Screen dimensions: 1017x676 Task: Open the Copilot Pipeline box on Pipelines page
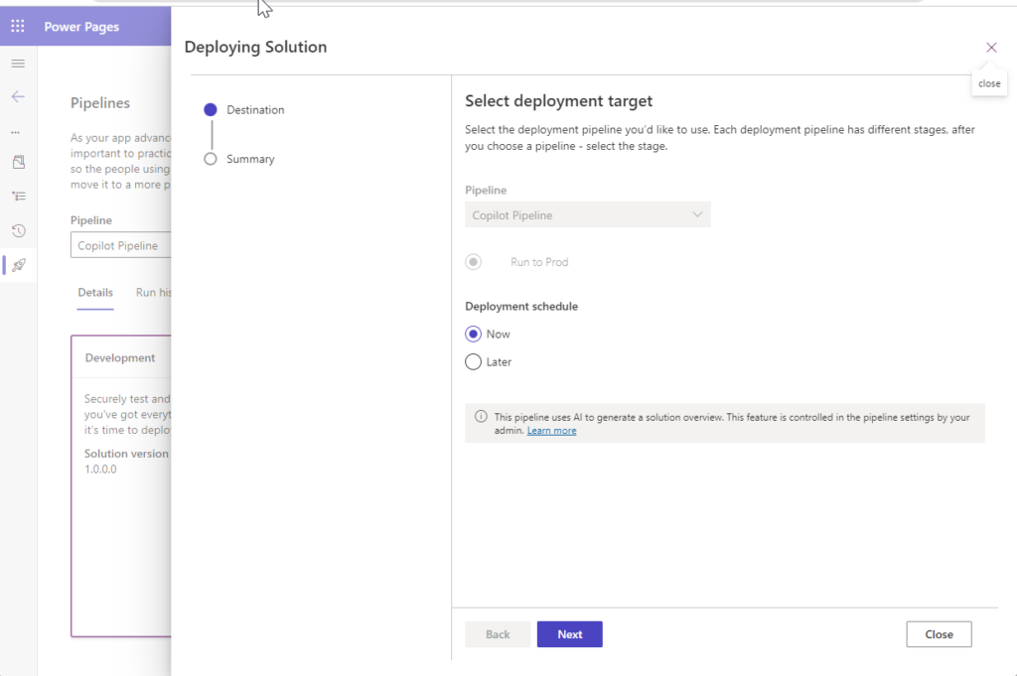point(120,245)
